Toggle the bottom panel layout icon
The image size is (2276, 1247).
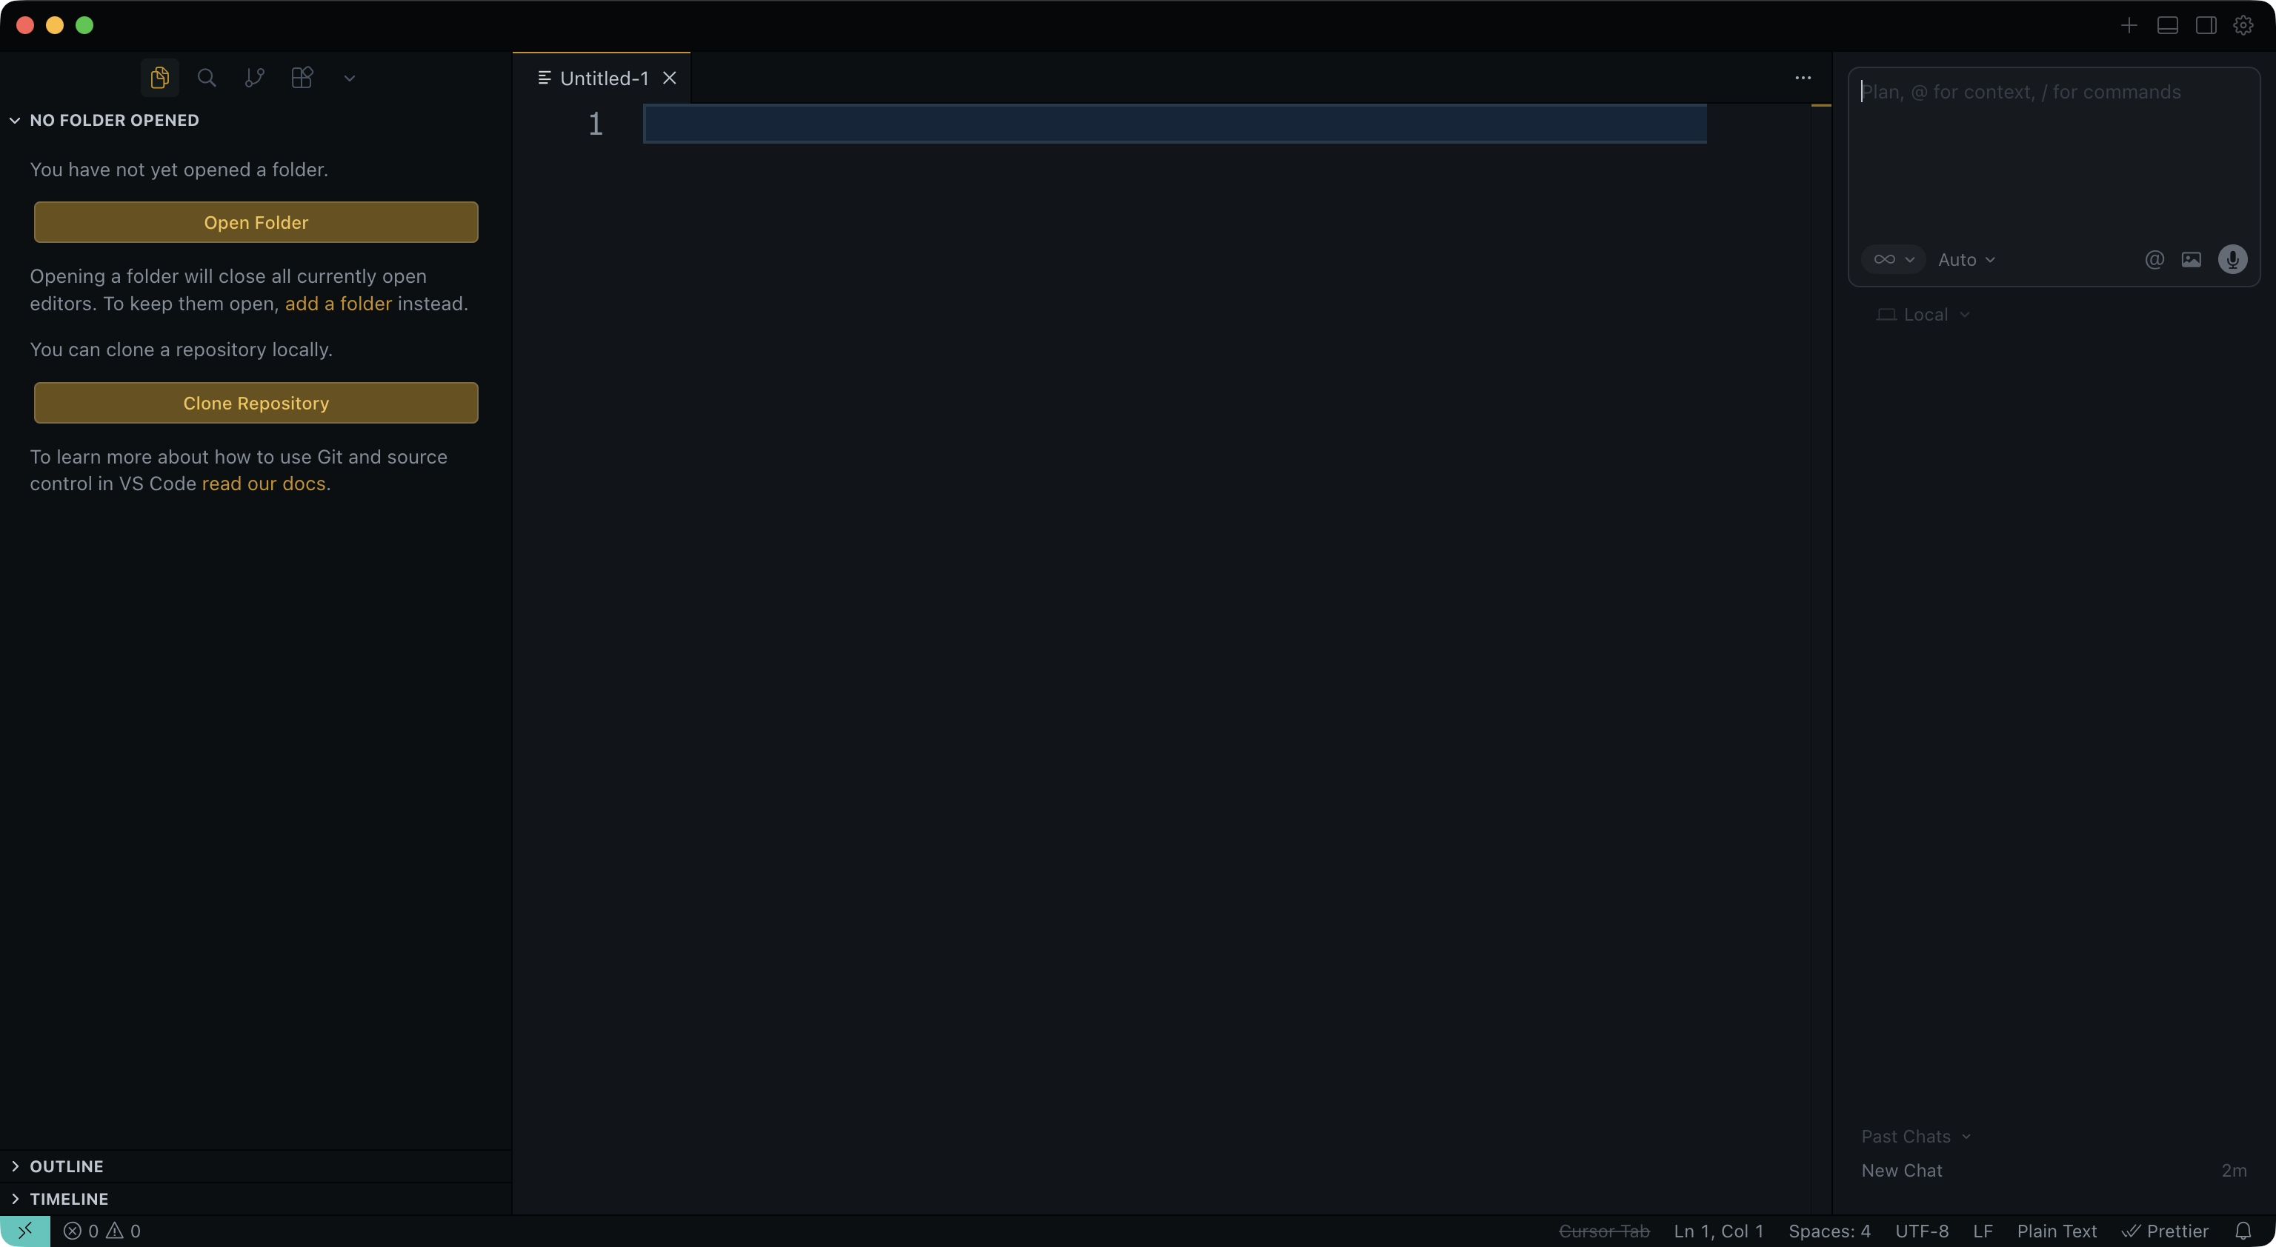tap(2167, 24)
